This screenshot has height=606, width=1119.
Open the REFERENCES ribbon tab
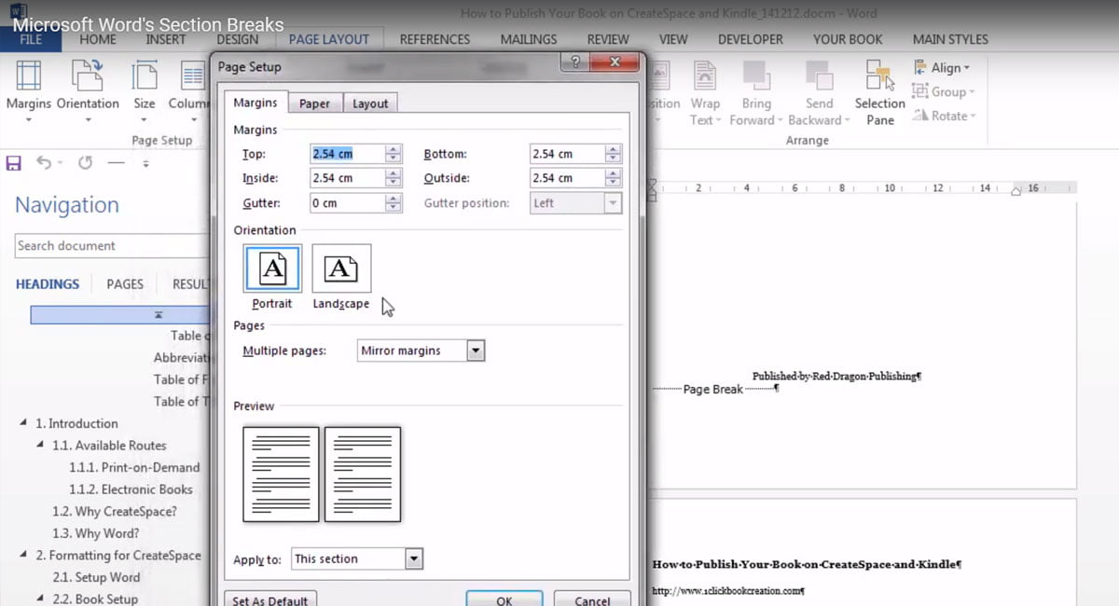pyautogui.click(x=435, y=39)
